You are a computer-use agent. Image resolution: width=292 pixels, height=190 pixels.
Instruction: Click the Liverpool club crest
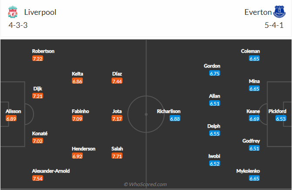click(14, 12)
